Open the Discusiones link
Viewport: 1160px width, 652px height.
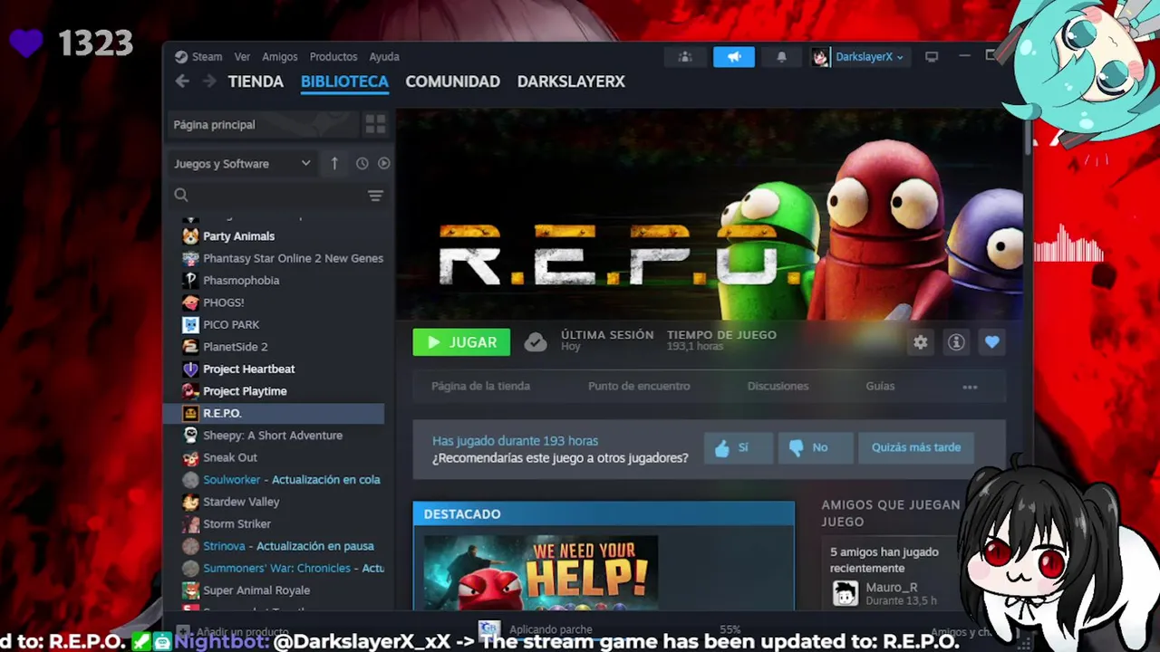tap(778, 387)
